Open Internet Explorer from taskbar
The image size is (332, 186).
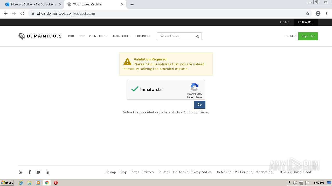tap(20, 183)
